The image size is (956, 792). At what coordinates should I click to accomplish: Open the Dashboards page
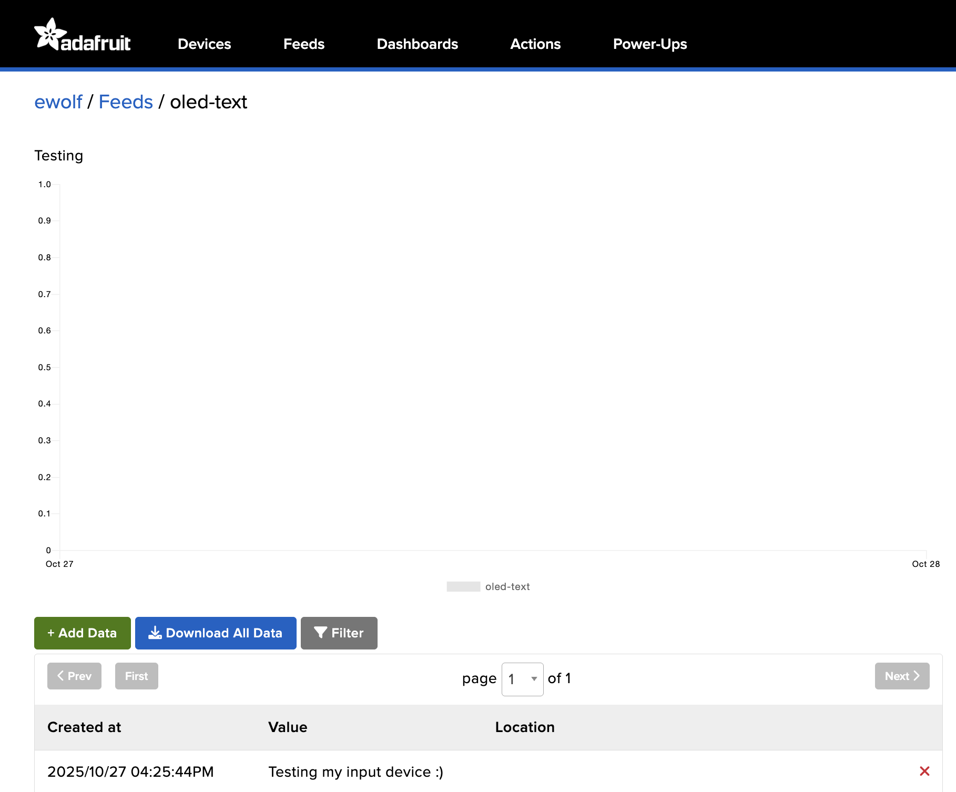(x=417, y=44)
